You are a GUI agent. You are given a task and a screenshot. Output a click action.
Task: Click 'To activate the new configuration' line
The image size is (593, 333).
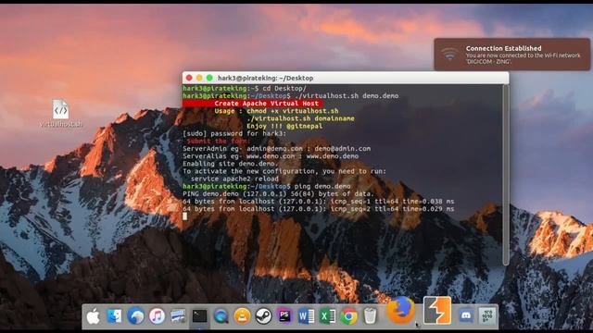284,171
